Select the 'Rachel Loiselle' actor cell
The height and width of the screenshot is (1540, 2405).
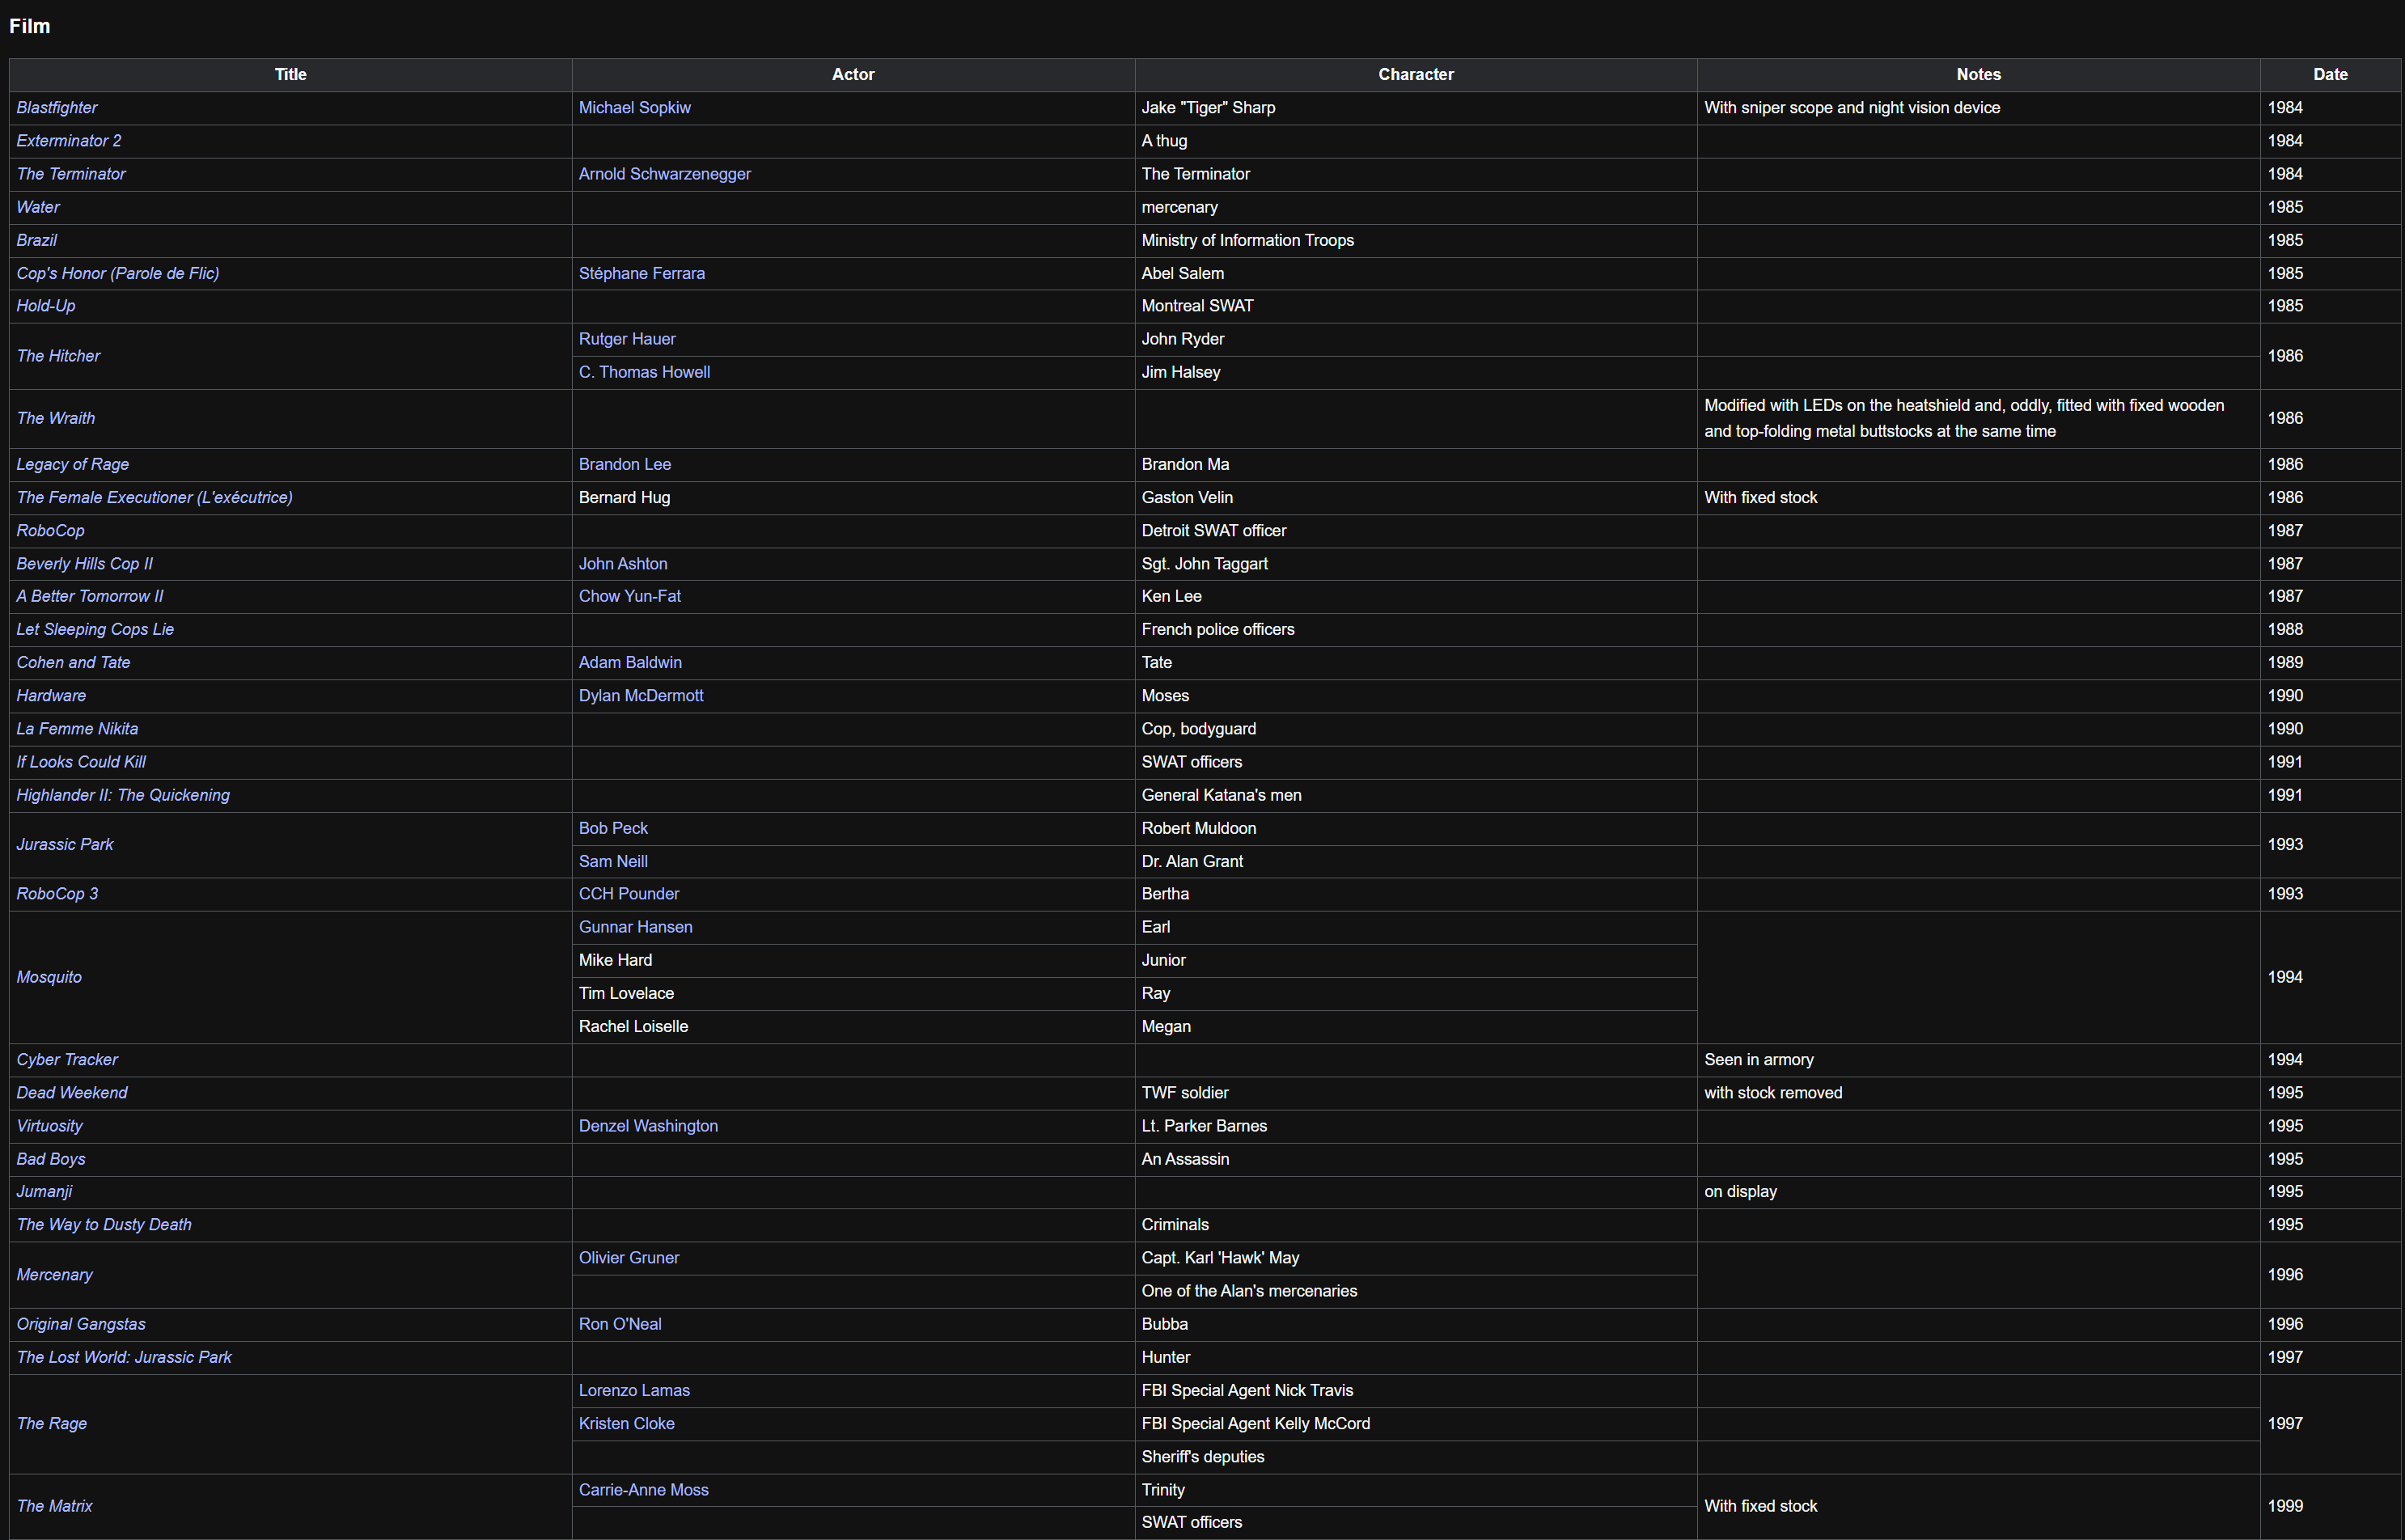[853, 1027]
